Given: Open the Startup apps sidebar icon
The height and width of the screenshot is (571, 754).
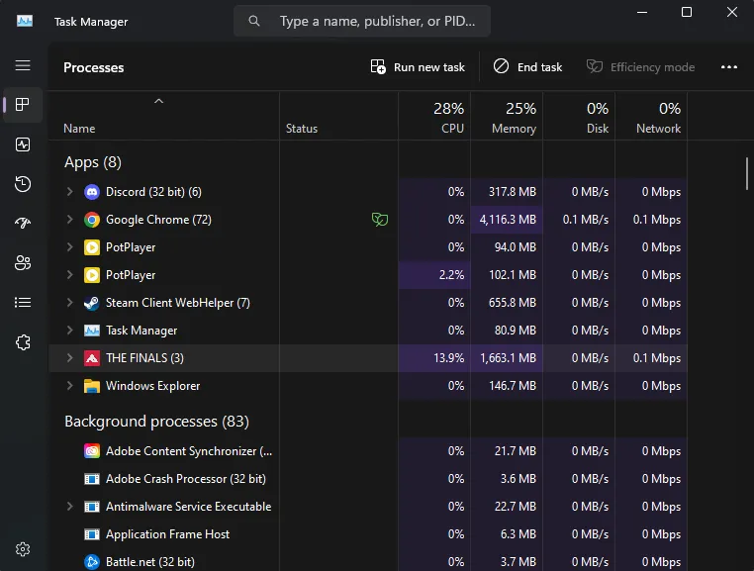Looking at the screenshot, I should (23, 224).
